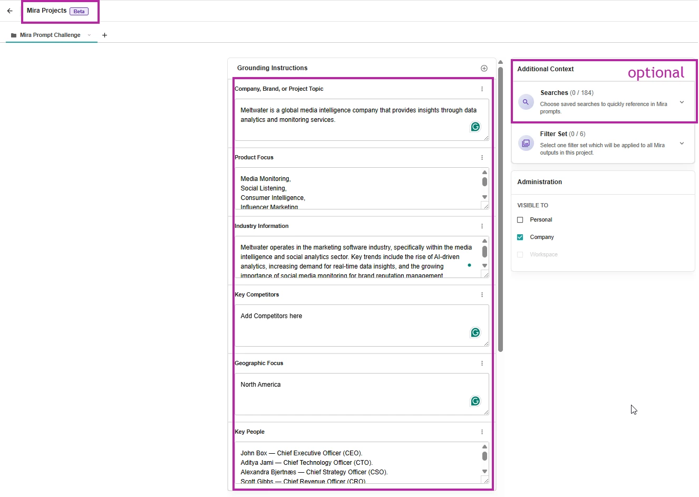Click the Beta badge
This screenshot has width=699, height=497.
coord(79,11)
